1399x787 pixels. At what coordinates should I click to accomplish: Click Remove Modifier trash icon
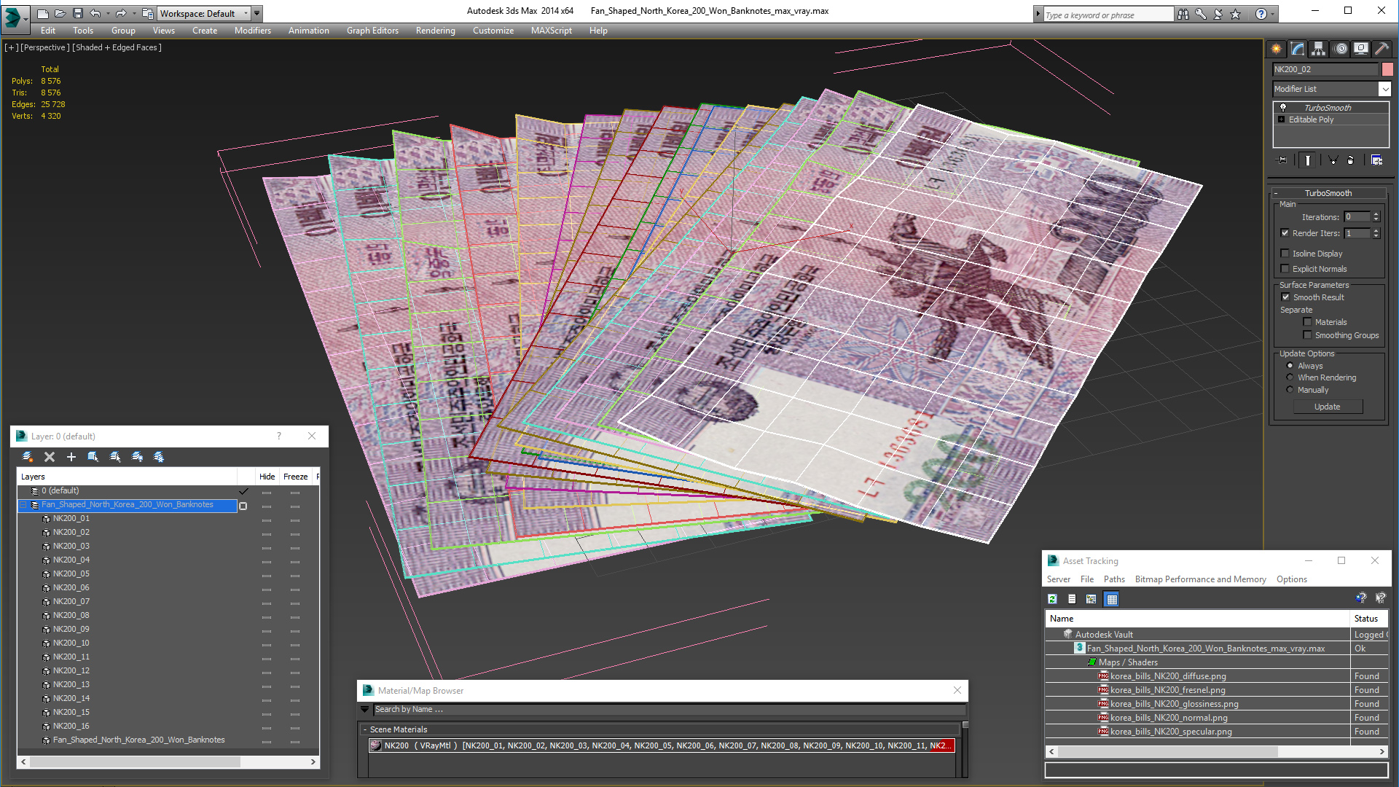pyautogui.click(x=1350, y=160)
